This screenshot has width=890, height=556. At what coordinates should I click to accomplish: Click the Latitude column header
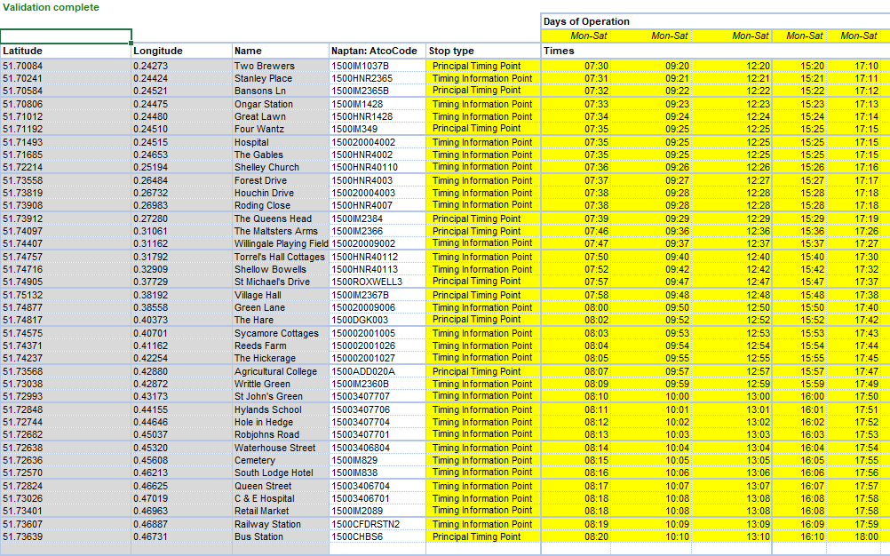66,51
